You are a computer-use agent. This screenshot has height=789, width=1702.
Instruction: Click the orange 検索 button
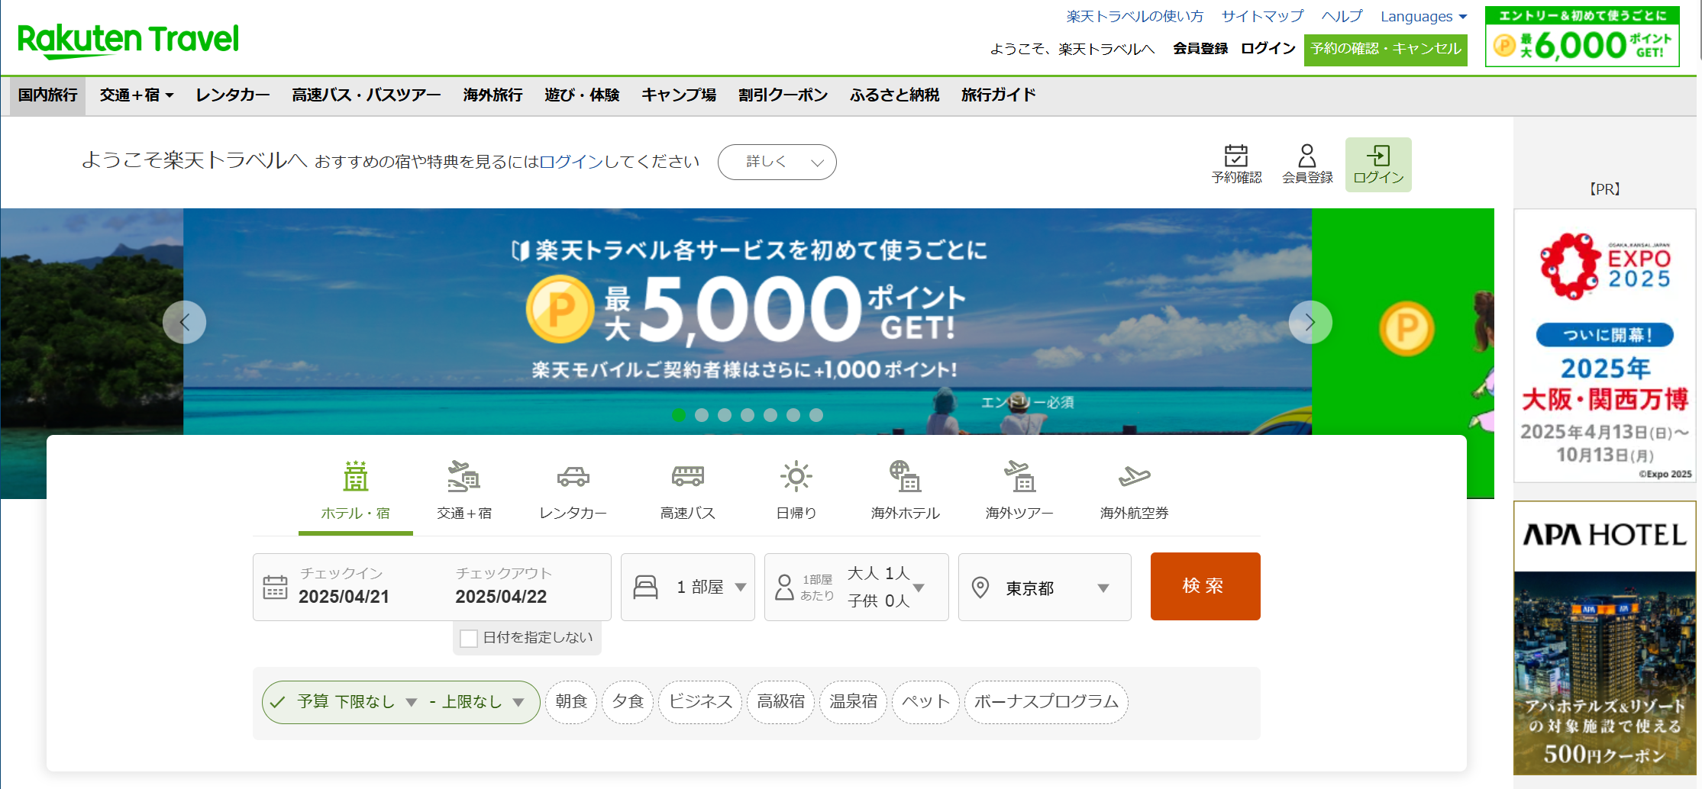(x=1205, y=586)
